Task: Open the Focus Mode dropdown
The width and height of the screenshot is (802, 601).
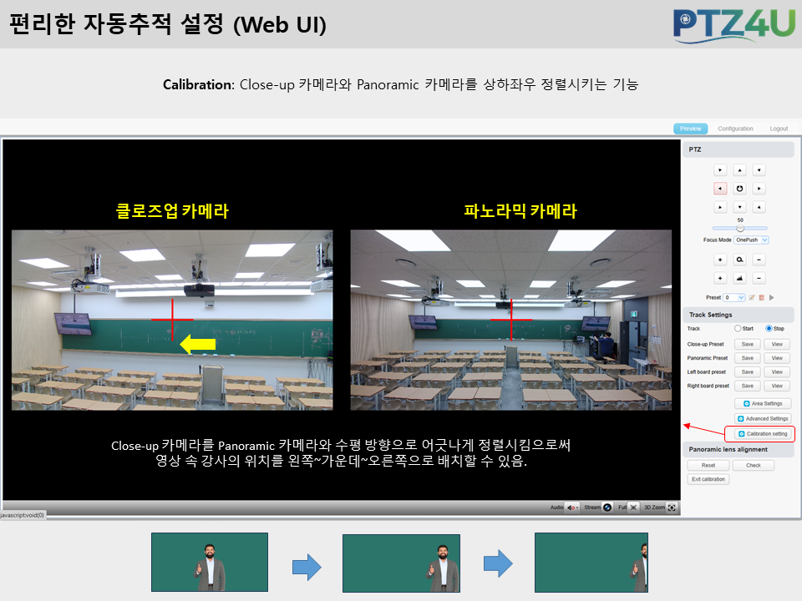Action: click(751, 240)
